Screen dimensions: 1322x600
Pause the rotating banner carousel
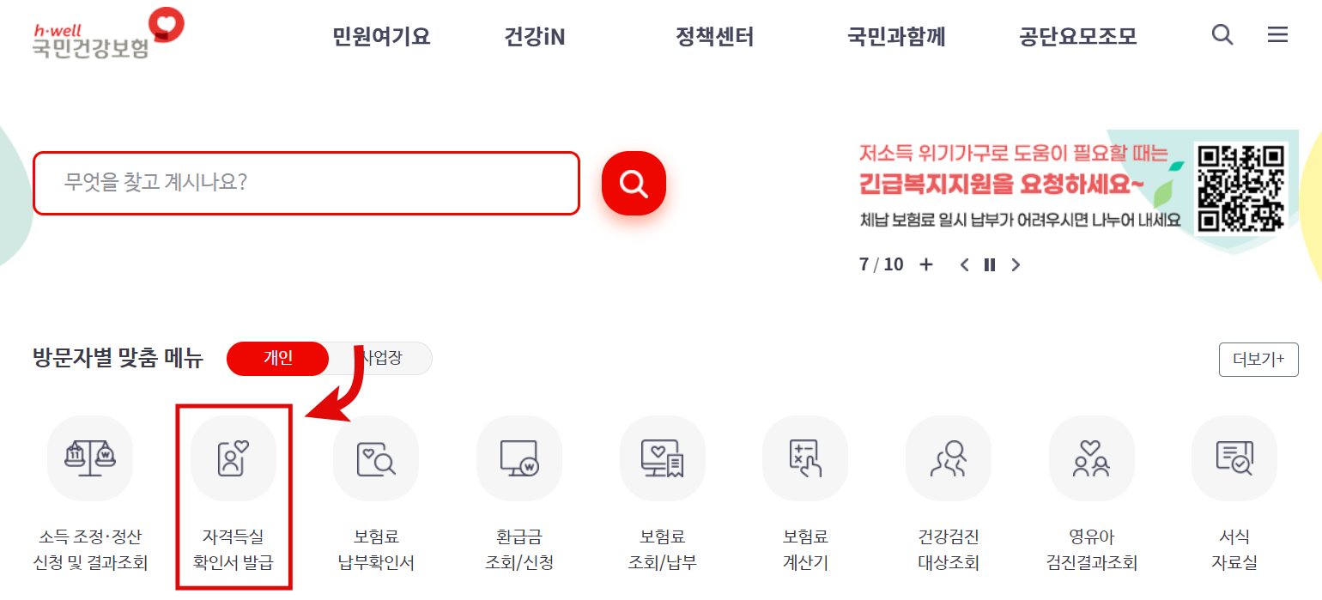[989, 264]
